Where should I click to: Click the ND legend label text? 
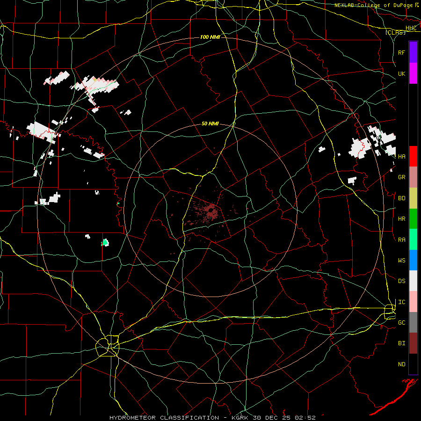[402, 364]
